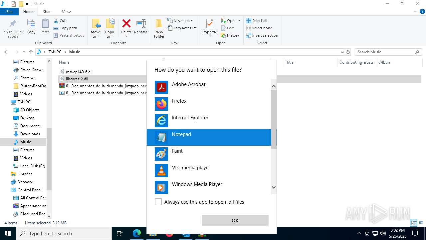Choose Firefox to open the file
The image size is (426, 240).
pyautogui.click(x=209, y=104)
